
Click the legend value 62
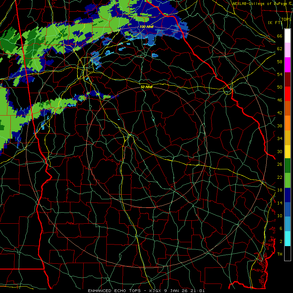pos(280,49)
